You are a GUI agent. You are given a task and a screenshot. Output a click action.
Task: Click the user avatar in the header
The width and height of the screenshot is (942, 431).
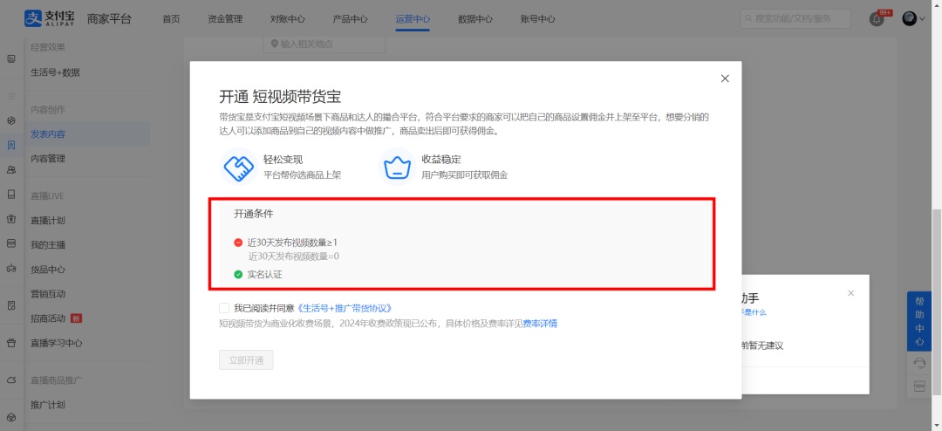[x=910, y=18]
